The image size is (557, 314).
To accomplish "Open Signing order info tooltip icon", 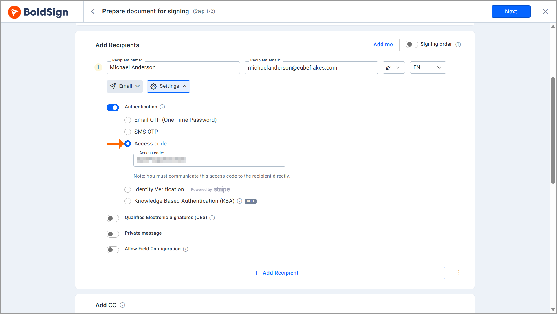I will tap(458, 45).
